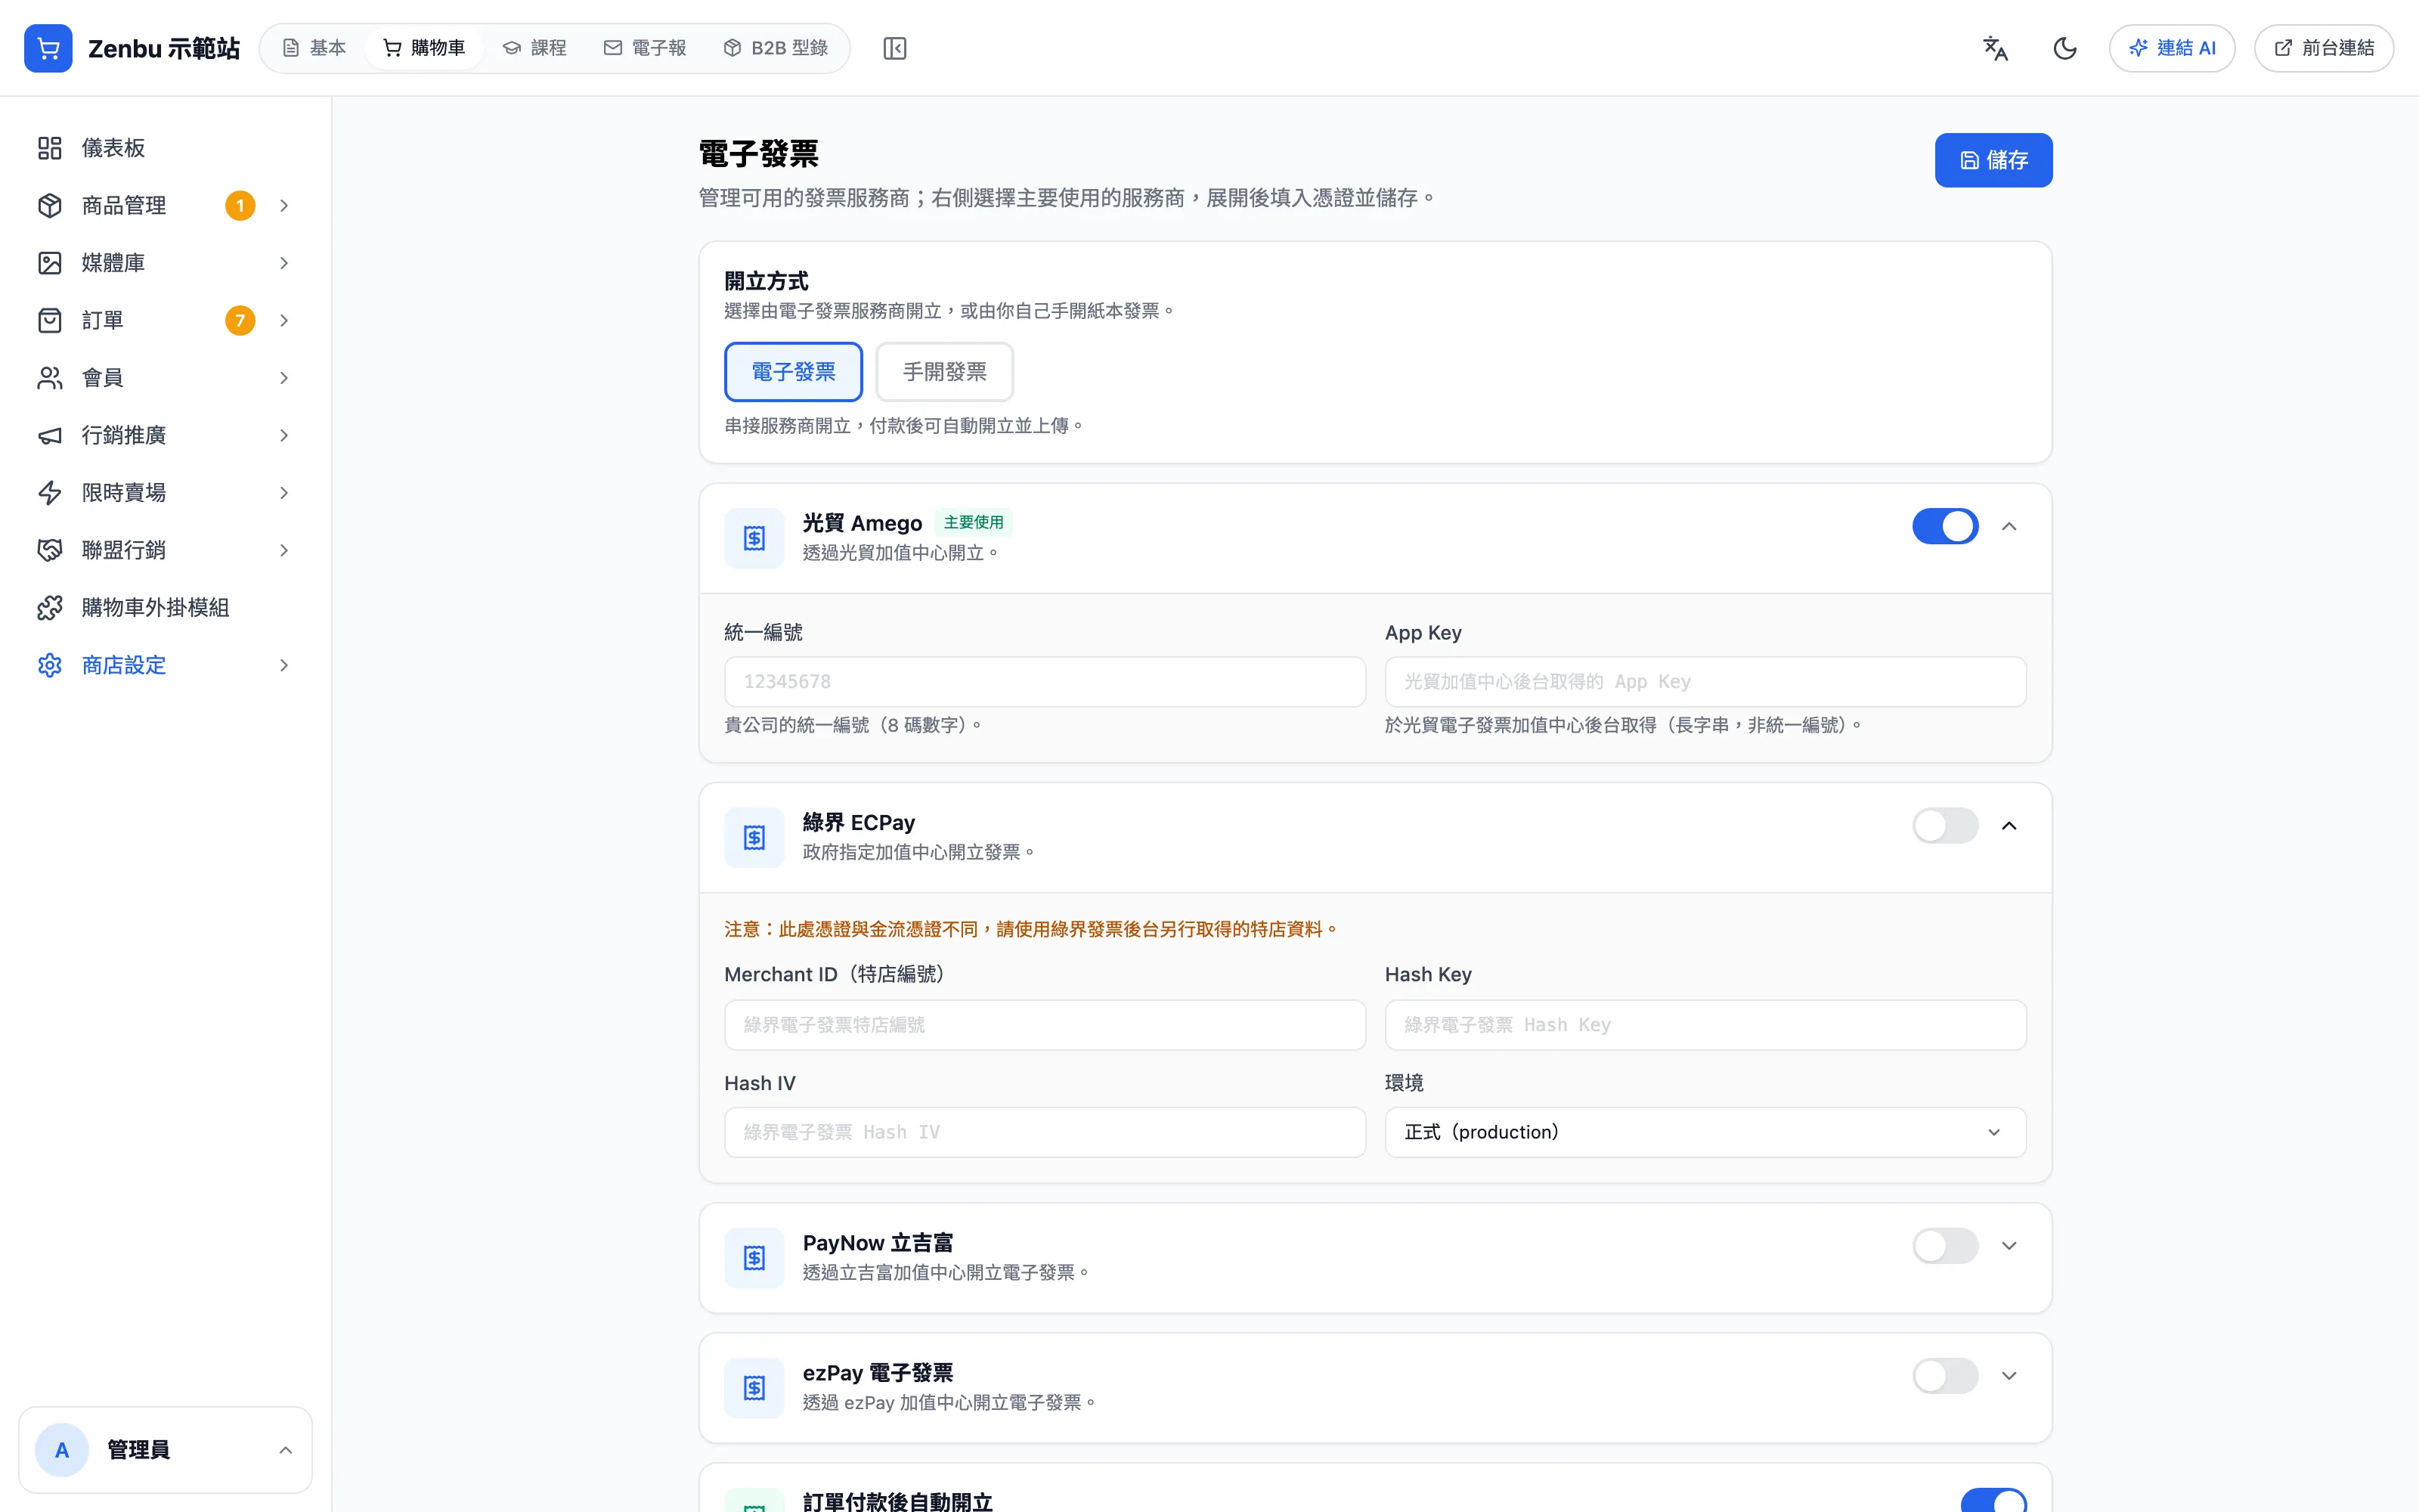Expand the 管理員 account menu chevron
This screenshot has width=2419, height=1512.
[x=285, y=1450]
